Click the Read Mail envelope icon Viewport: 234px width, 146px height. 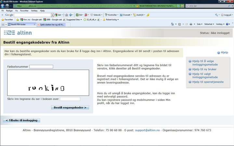coord(187,24)
